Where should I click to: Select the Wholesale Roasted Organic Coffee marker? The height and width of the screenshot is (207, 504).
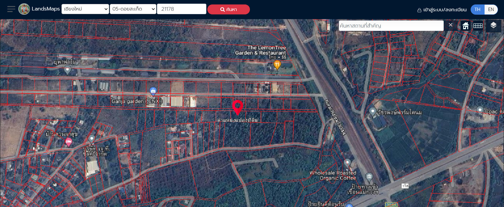pyautogui.click(x=347, y=163)
